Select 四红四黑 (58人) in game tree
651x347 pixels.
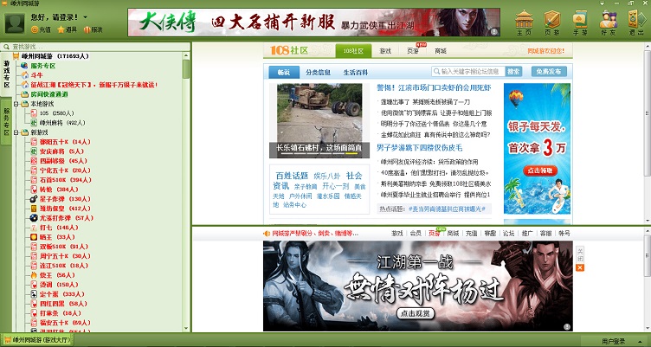point(62,304)
